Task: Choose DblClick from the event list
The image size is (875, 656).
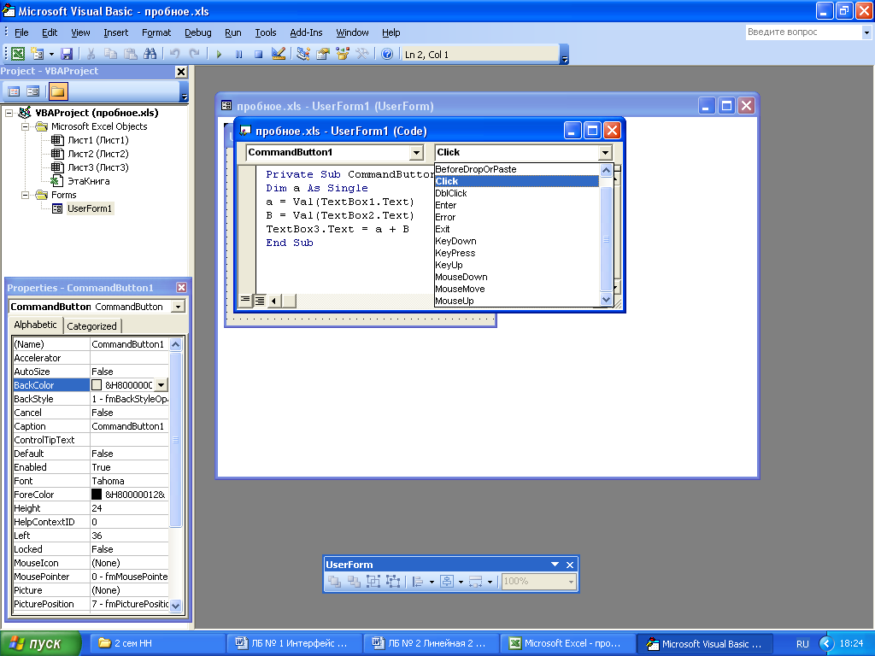Action: point(516,193)
